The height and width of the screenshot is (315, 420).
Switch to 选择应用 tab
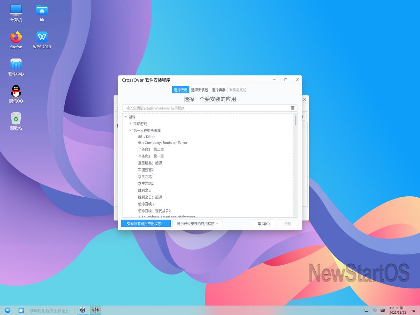(180, 90)
